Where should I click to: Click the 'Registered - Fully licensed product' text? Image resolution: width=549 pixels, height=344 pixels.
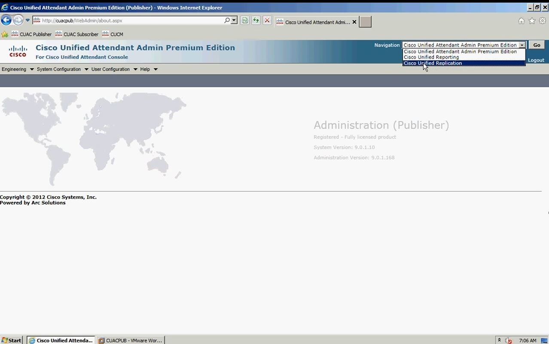tap(355, 137)
